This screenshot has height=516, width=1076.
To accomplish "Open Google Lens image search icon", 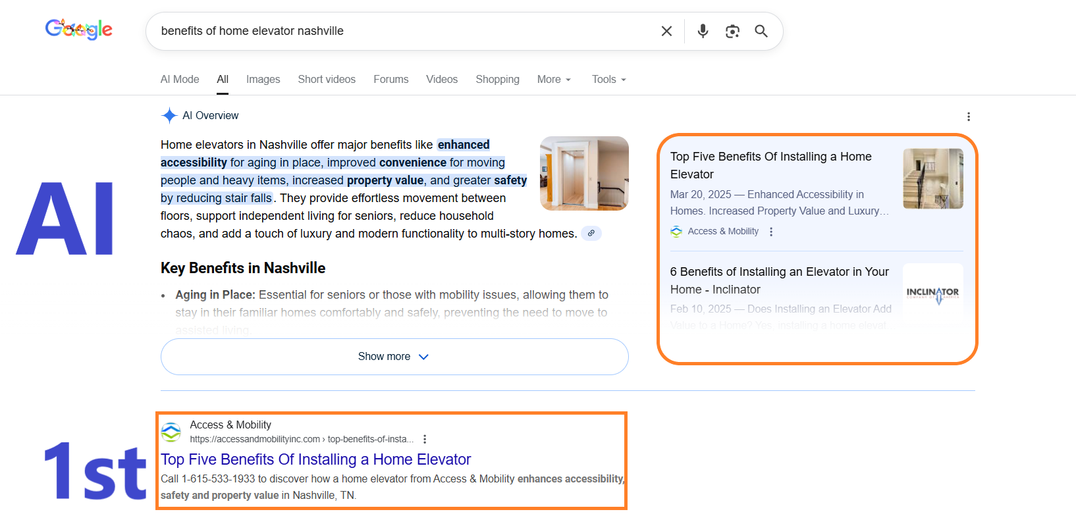I will (x=732, y=31).
